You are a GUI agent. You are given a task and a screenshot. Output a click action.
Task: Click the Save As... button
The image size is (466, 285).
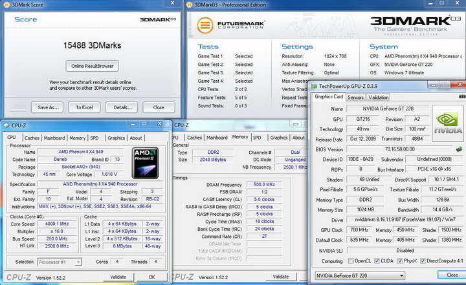tap(48, 107)
